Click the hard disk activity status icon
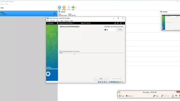This screenshot has width=180, height=101. pos(99,82)
